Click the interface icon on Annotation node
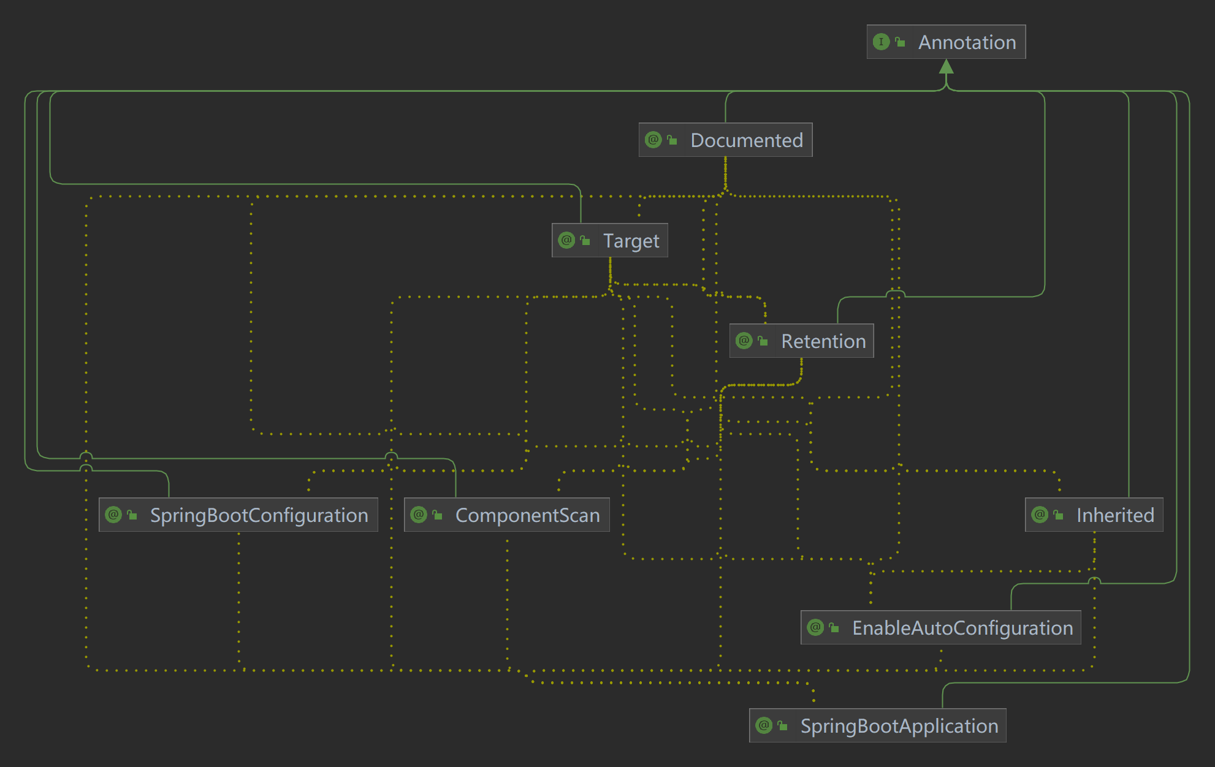Image resolution: width=1215 pixels, height=767 pixels. tap(881, 42)
